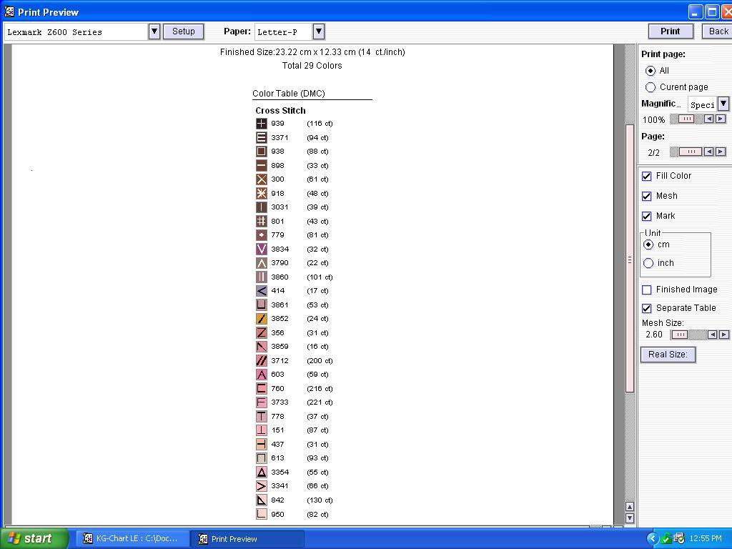732x549 pixels.
Task: Click the page next arrow button
Action: (721, 152)
